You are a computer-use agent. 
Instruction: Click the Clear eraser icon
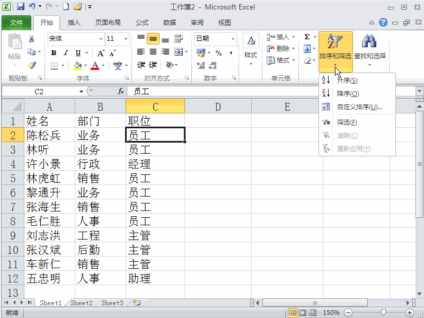pyautogui.click(x=307, y=60)
